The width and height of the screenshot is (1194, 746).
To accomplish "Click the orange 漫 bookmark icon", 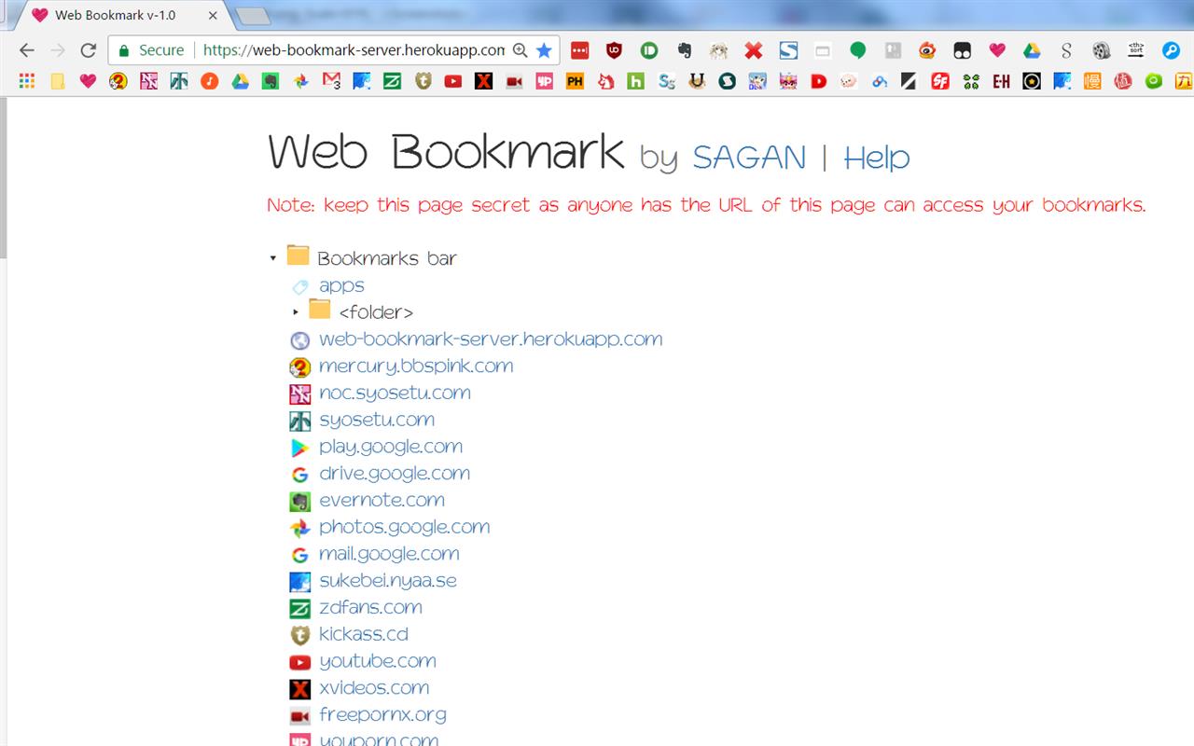I will coord(1092,81).
